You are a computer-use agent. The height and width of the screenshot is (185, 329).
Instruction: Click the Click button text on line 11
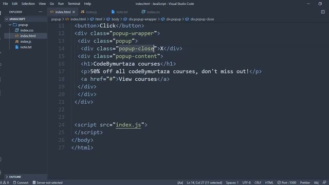tap(107, 26)
